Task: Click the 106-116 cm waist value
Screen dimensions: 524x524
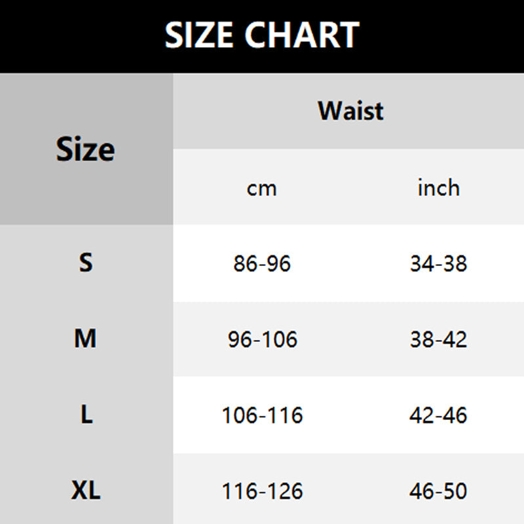Action: (x=262, y=415)
